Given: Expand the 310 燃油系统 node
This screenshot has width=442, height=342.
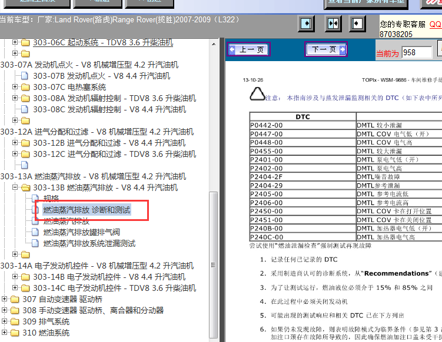Looking at the screenshot, I should (x=4, y=332).
